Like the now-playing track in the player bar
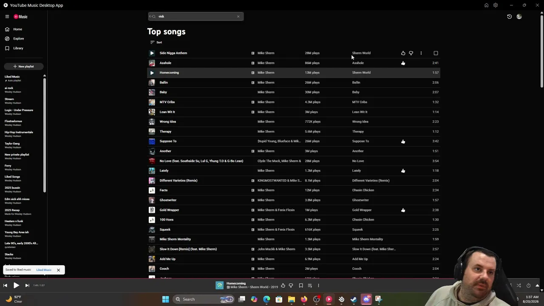Screen dimensions: 544x306 point(283,286)
